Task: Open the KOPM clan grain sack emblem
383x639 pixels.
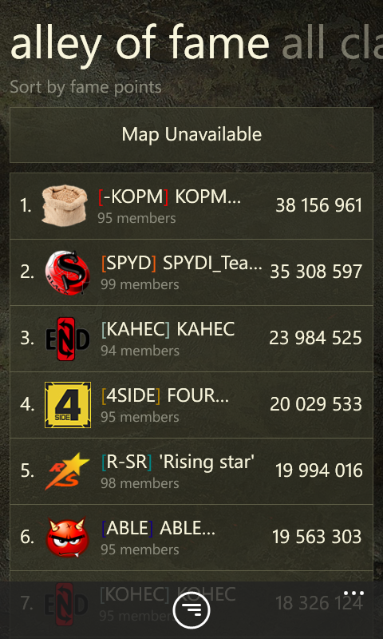Action: pos(65,205)
